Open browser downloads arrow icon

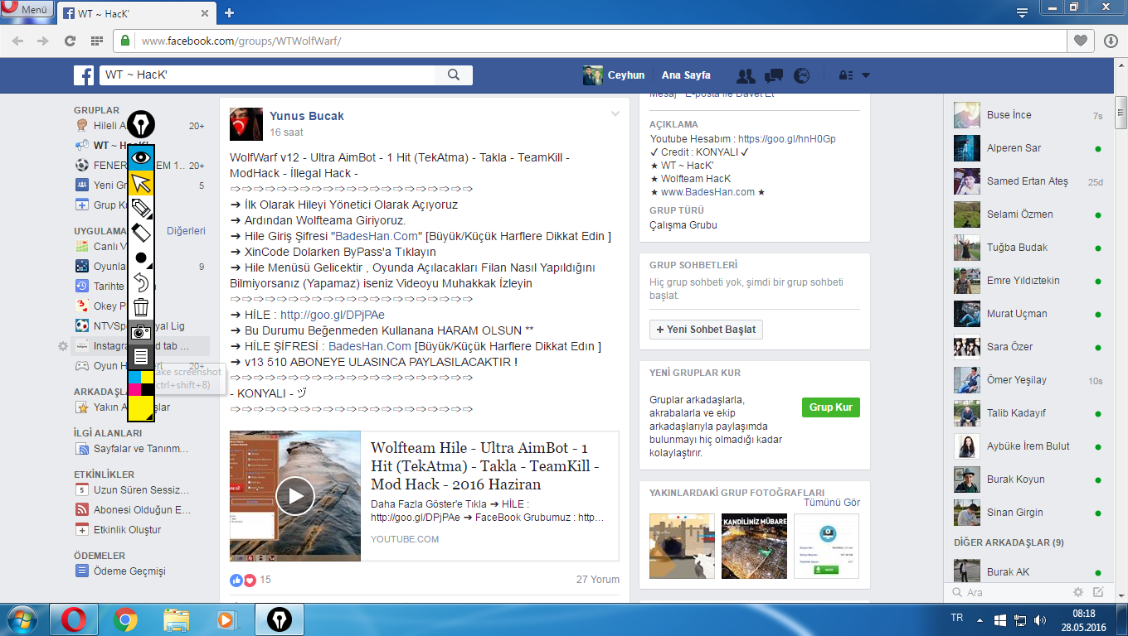coord(1111,41)
